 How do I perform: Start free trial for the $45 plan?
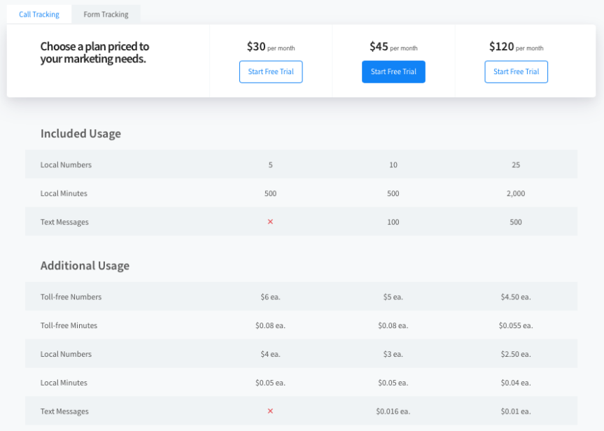point(393,71)
